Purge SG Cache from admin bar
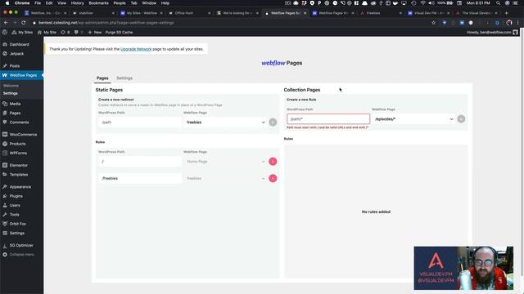 [119, 33]
